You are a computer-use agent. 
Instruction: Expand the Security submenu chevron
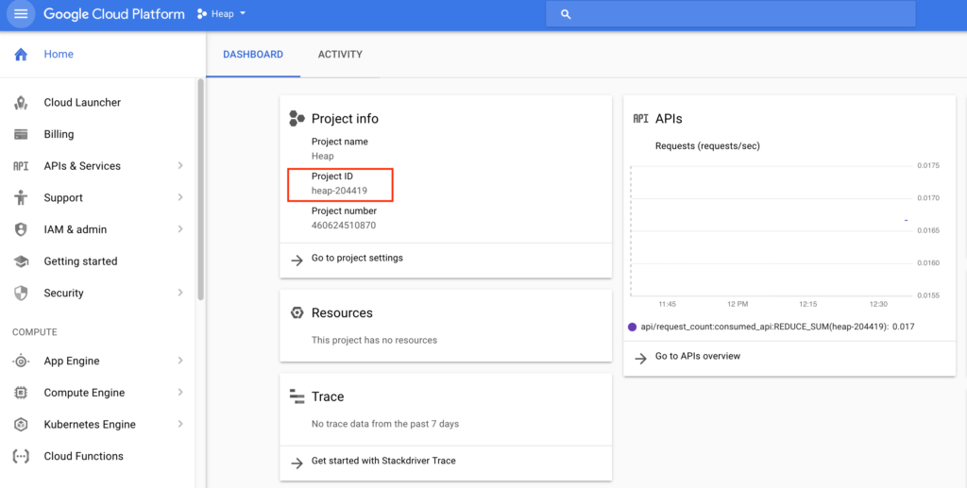[179, 294]
